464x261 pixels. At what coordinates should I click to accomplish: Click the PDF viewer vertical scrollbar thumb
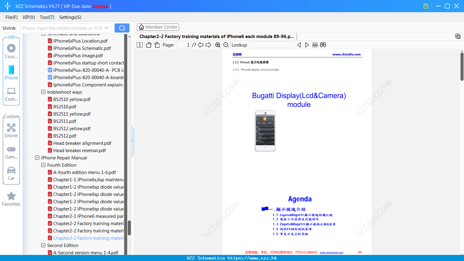click(x=462, y=66)
